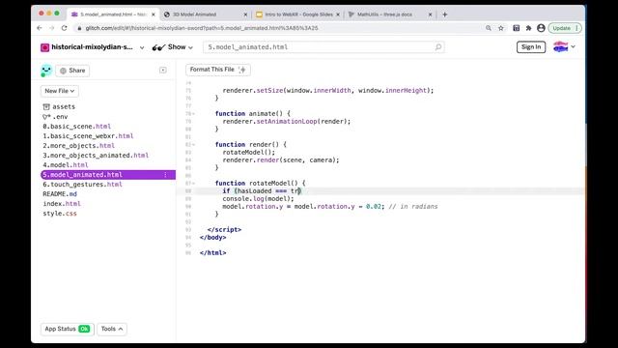Open 4.model.html file
618x348 pixels.
[x=66, y=165]
